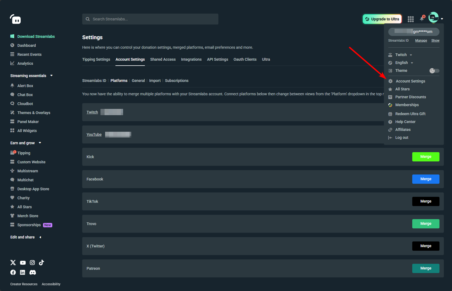This screenshot has height=291, width=452.
Task: Select Log out from profile menu
Action: coord(402,137)
